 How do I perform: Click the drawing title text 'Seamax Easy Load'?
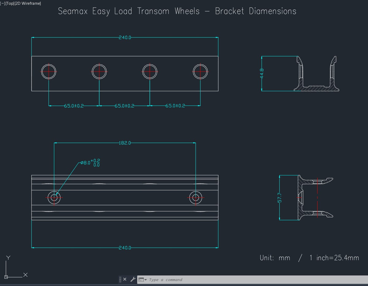pyautogui.click(x=95, y=11)
